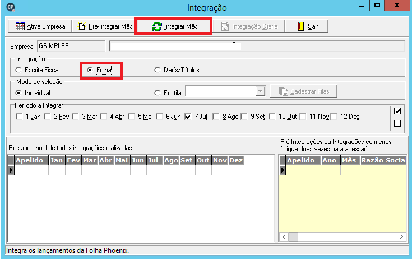Click the Integração Diária icon
Image resolution: width=412 pixels, height=260 pixels.
point(225,26)
